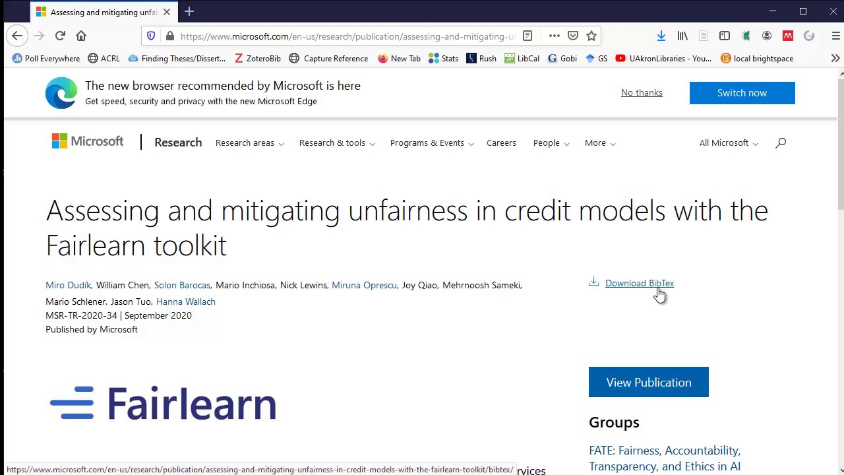
Task: Open the local brightspace bookmark
Action: click(x=757, y=58)
